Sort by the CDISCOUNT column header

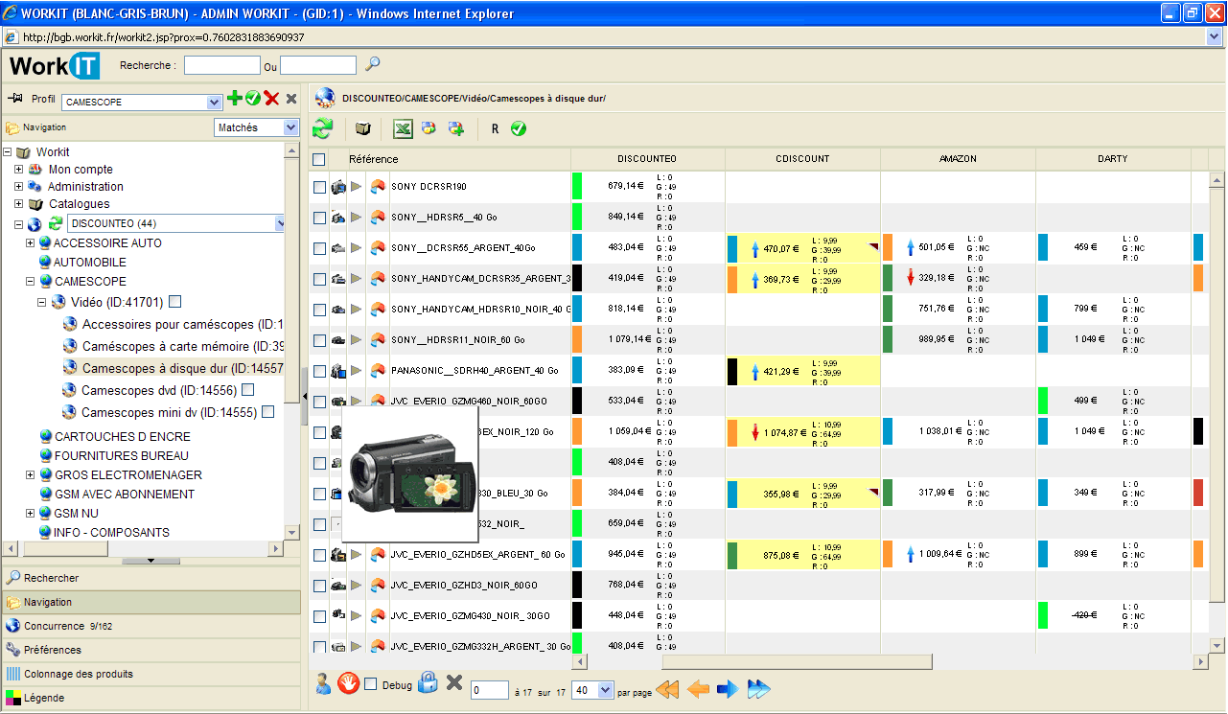pos(802,159)
